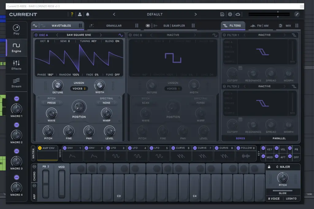This screenshot has width=314, height=209.
Task: Click the cloud icon in header
Action: (238, 14)
